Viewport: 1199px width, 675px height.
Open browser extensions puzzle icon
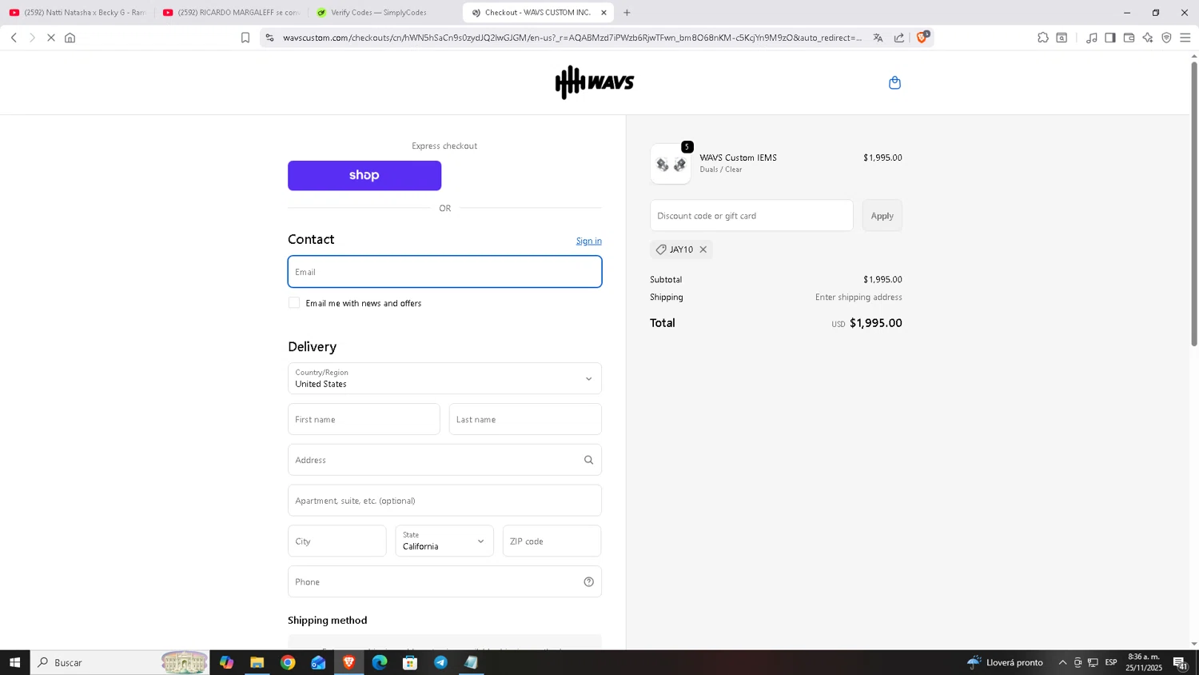(x=1043, y=38)
